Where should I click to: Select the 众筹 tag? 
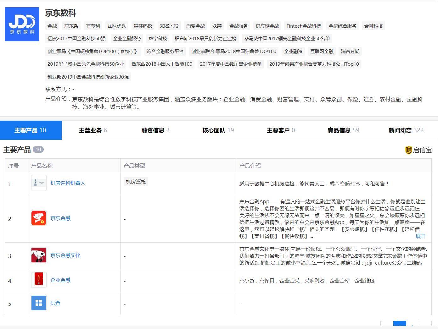(x=217, y=26)
